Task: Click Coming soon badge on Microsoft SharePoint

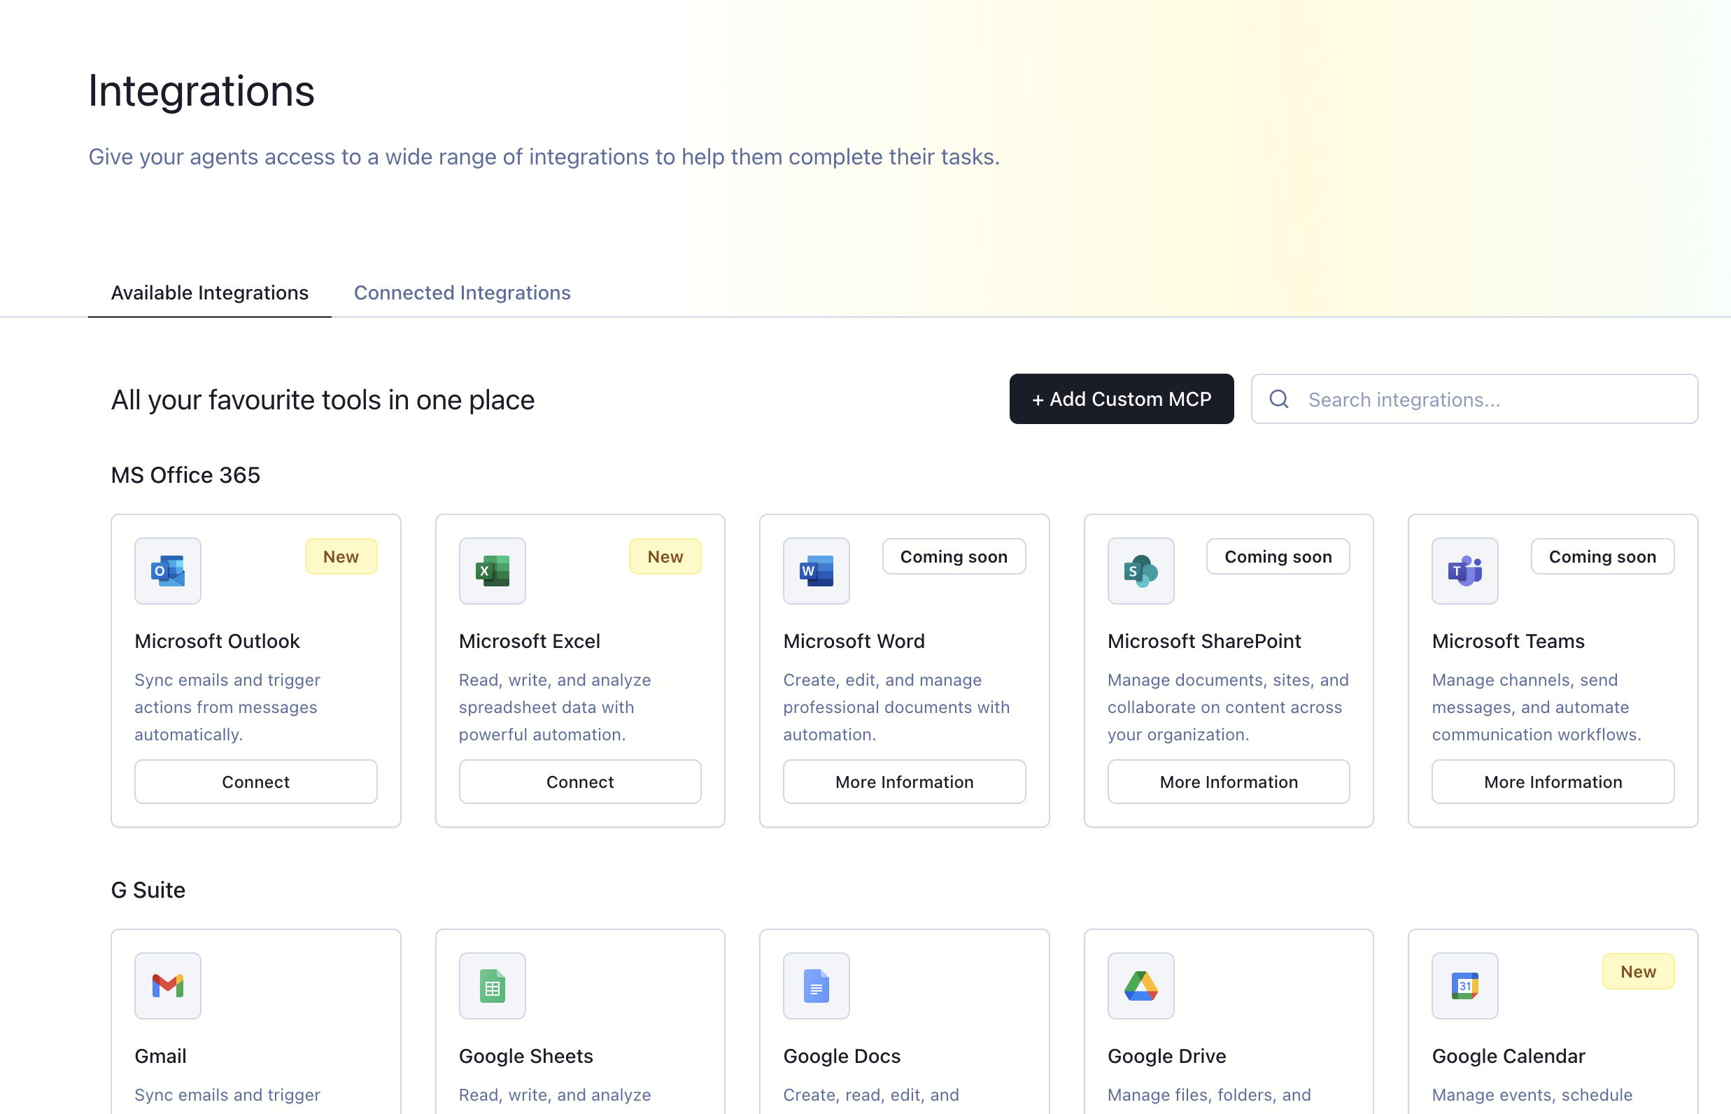Action: pyautogui.click(x=1278, y=556)
